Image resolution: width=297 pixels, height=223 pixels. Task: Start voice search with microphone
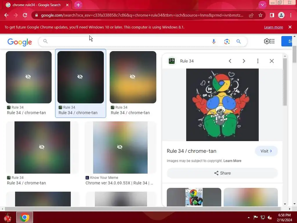click(x=214, y=41)
